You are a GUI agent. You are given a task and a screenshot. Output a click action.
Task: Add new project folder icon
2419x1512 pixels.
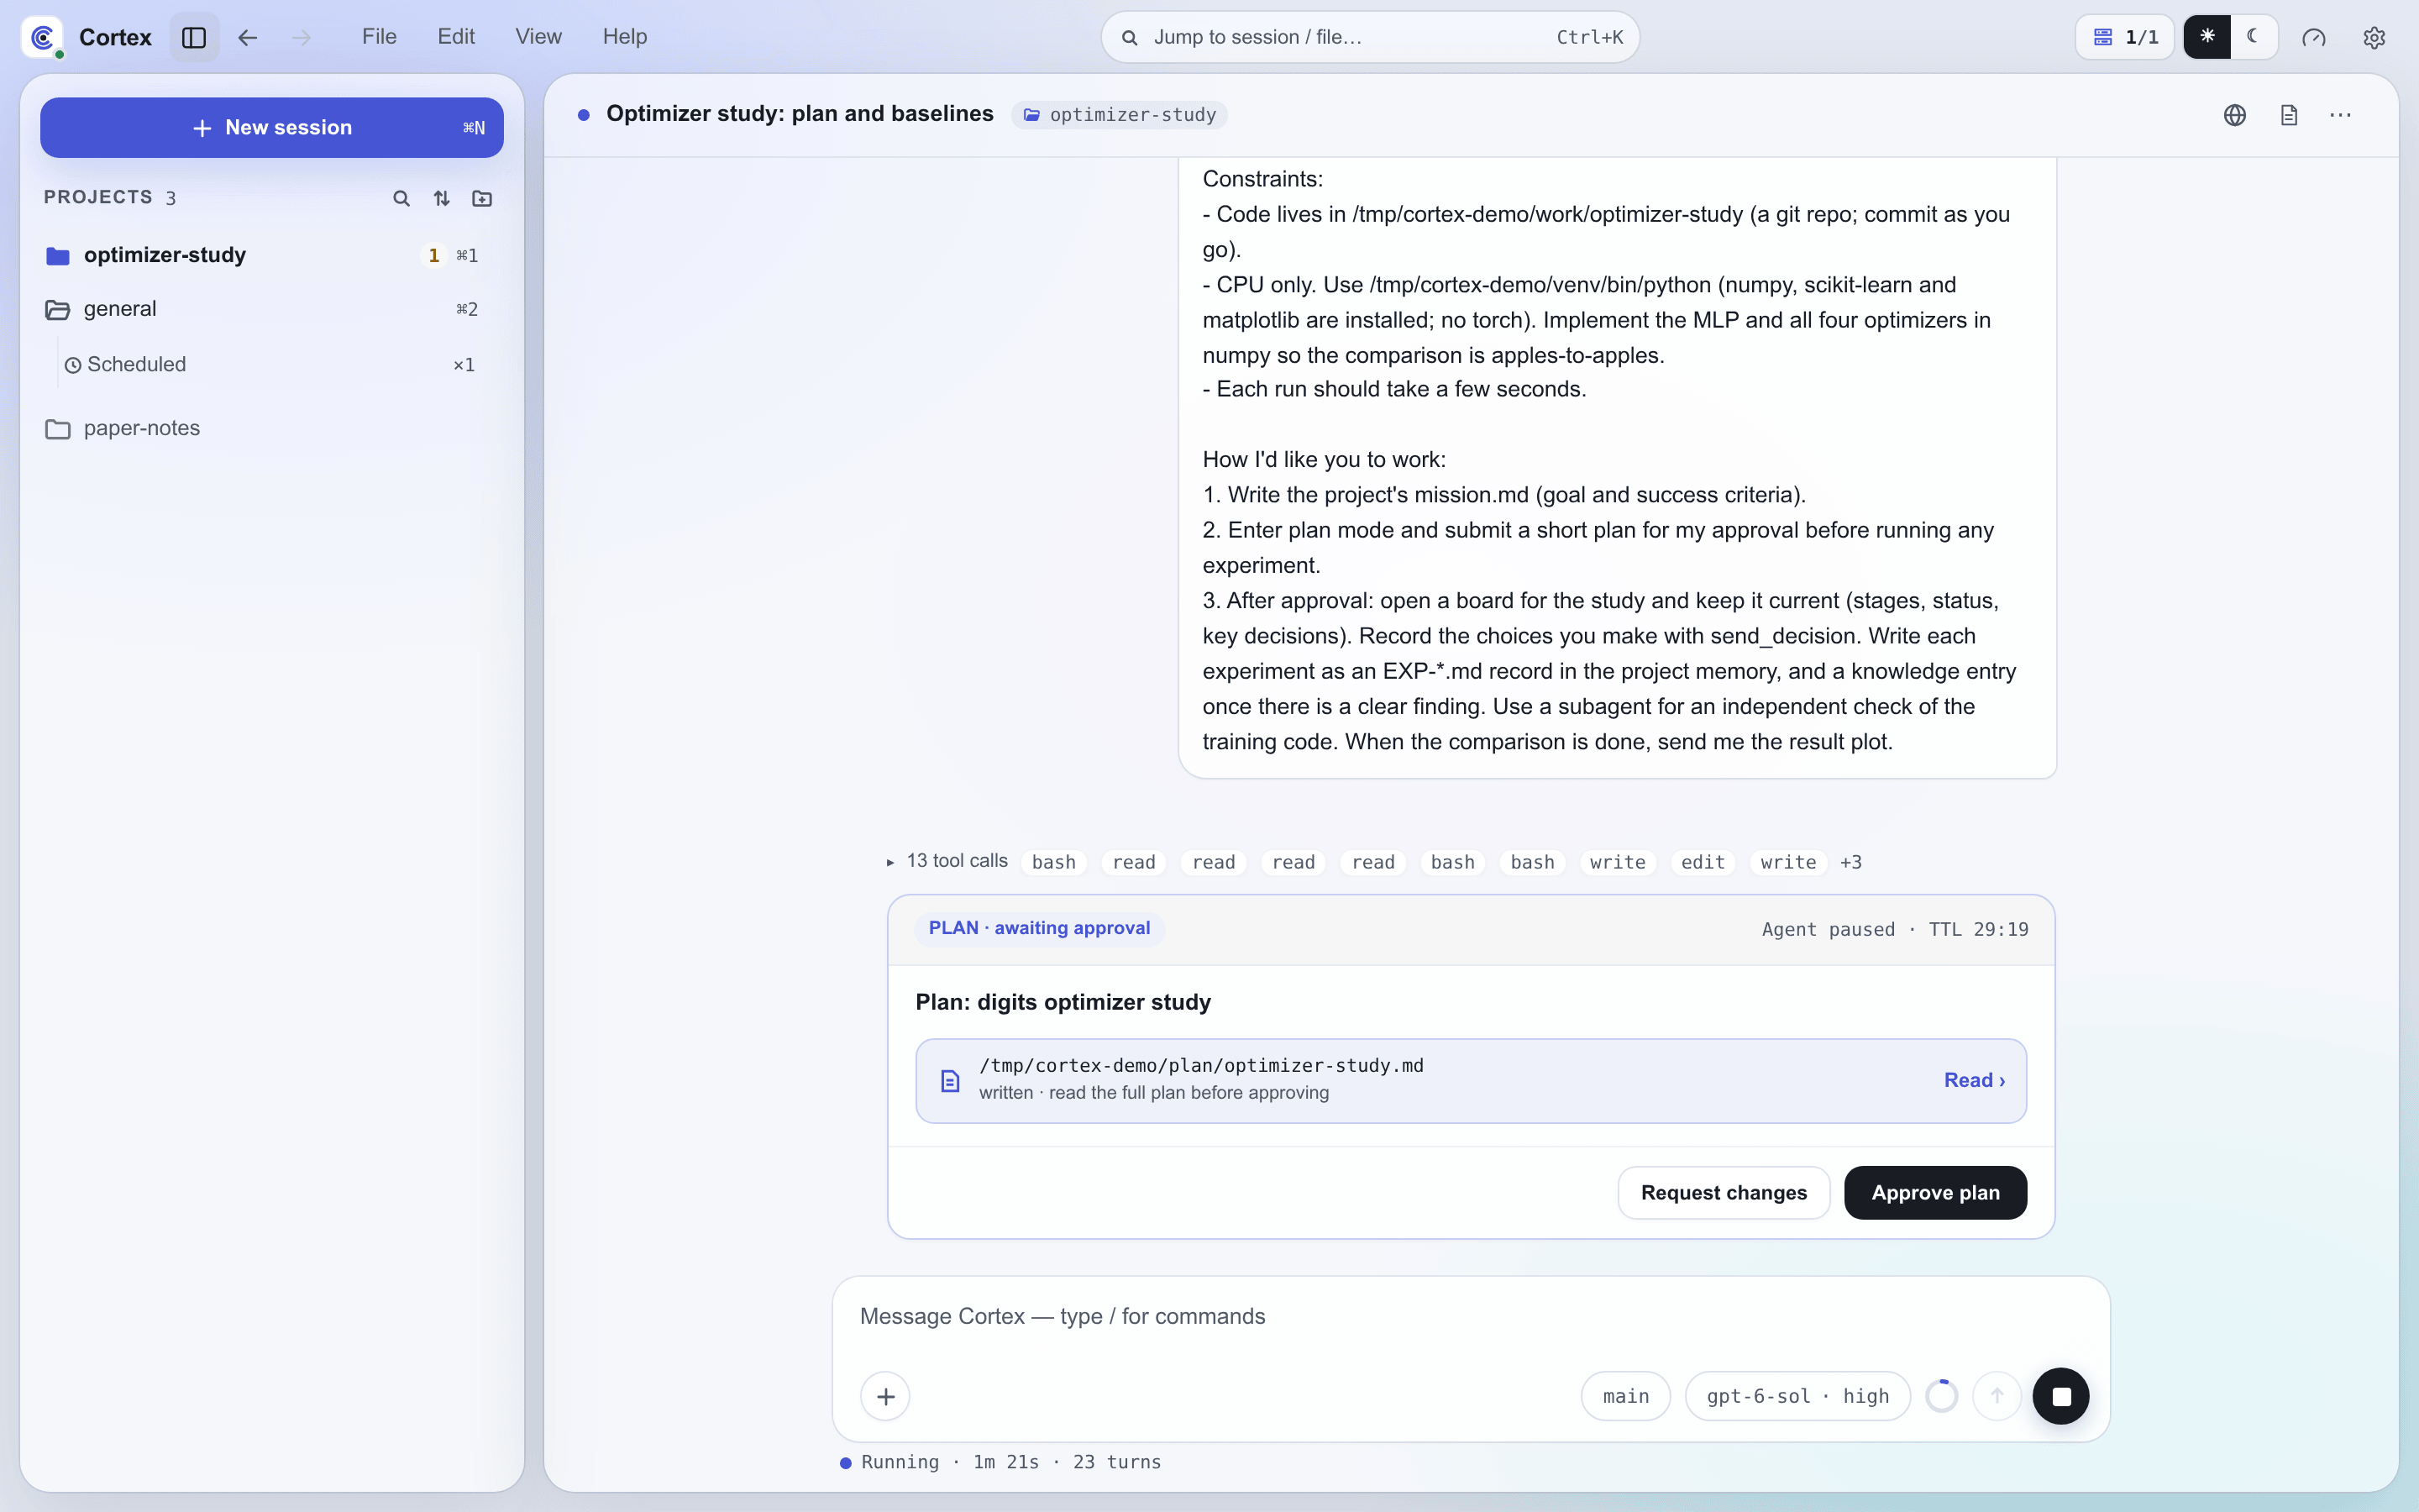pyautogui.click(x=482, y=198)
